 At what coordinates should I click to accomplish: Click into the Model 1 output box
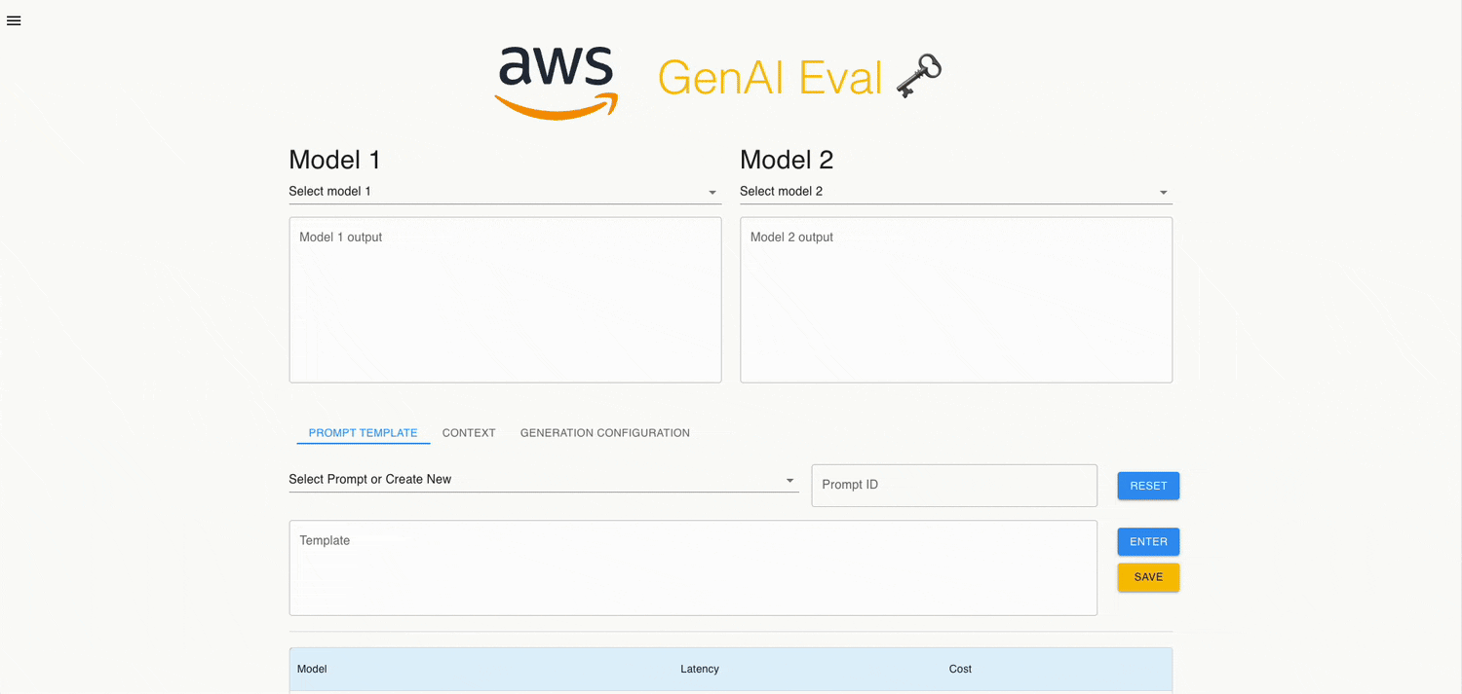pyautogui.click(x=505, y=300)
